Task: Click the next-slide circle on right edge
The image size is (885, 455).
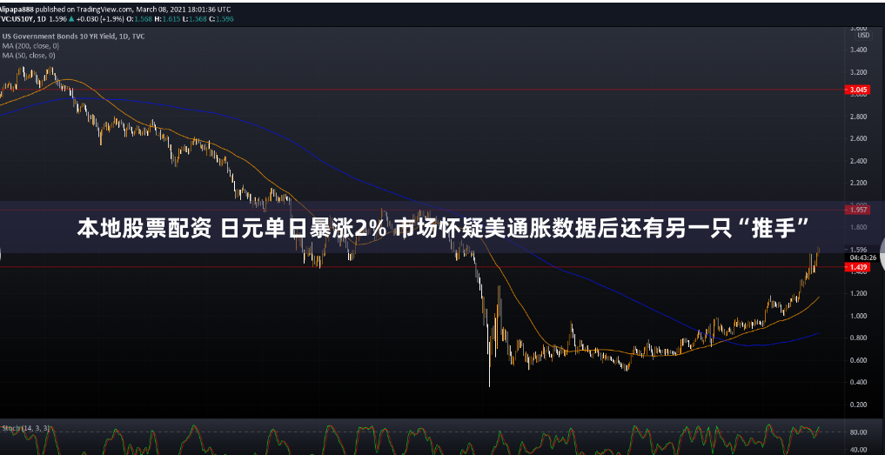Action: click(880, 251)
